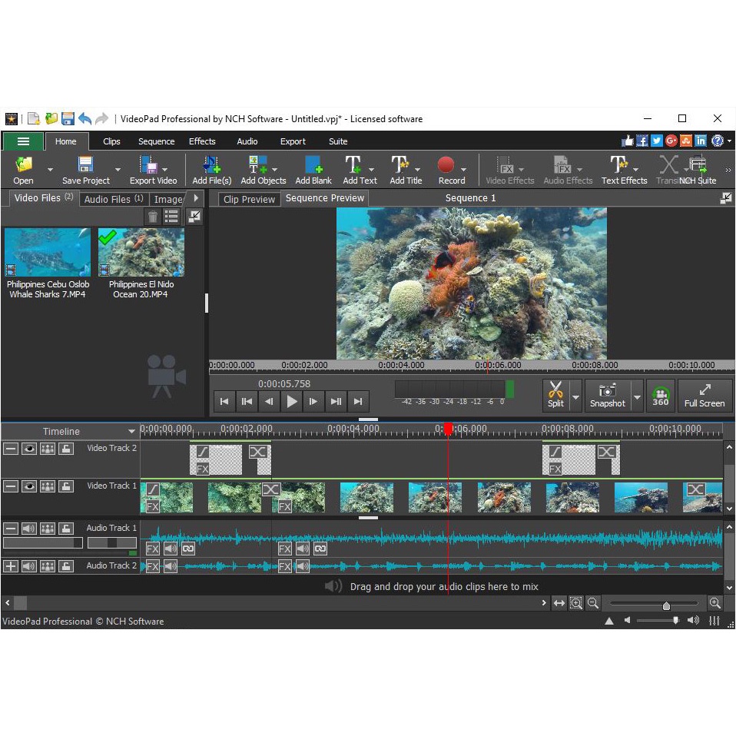
Task: Toggle lock on Video Track 1
Action: point(67,486)
